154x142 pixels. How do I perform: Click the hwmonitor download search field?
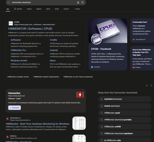(43, 2)
